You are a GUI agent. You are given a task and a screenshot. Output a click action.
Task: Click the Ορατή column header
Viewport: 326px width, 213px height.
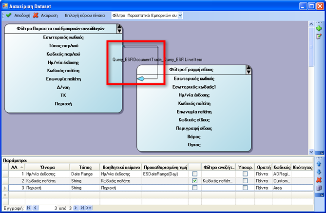[264, 167]
